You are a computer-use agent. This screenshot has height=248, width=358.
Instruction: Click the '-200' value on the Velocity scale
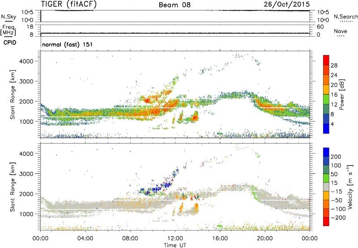[x=338, y=218]
